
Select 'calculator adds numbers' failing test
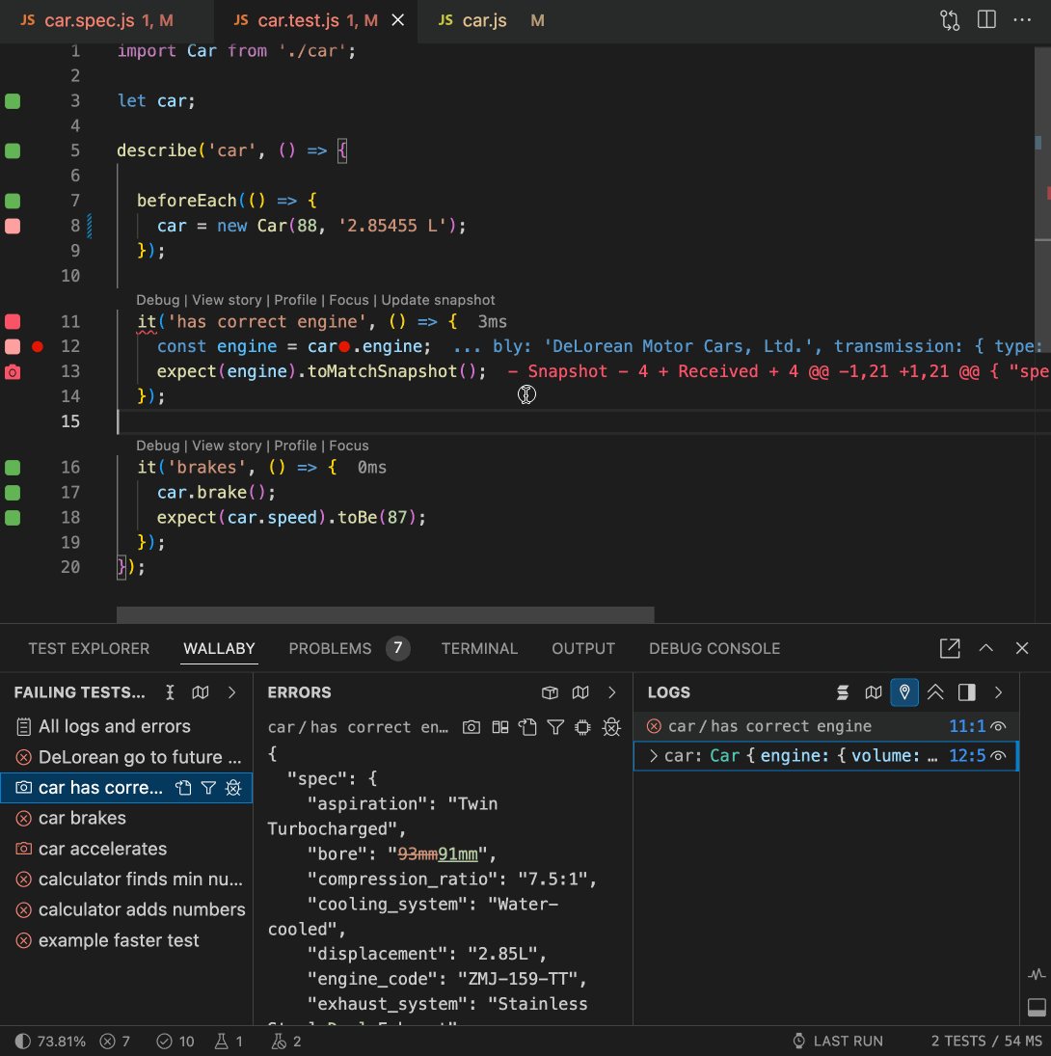pyautogui.click(x=126, y=909)
